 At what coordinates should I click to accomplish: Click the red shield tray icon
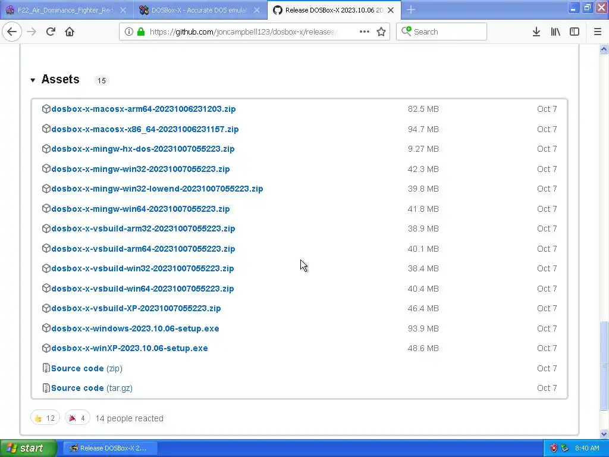554,448
